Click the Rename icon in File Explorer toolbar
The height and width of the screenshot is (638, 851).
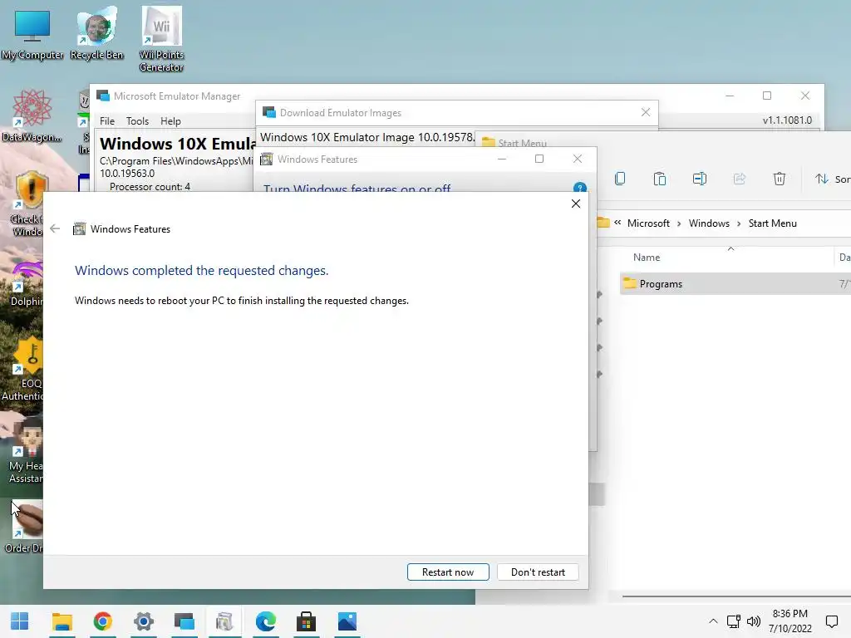pos(700,179)
